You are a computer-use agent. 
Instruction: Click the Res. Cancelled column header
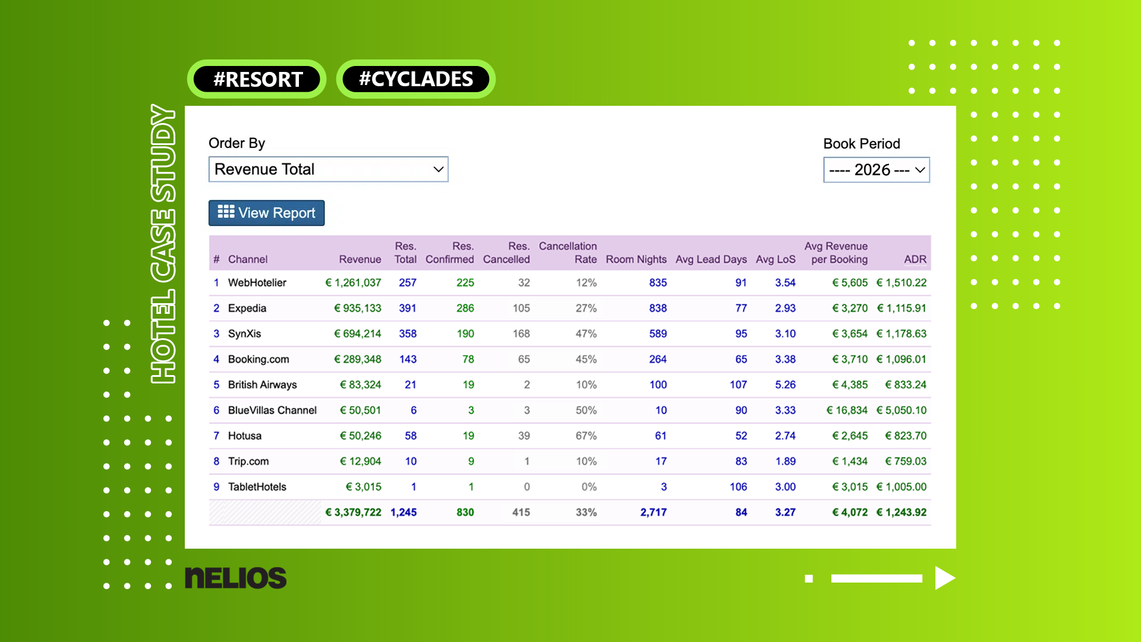(x=506, y=253)
